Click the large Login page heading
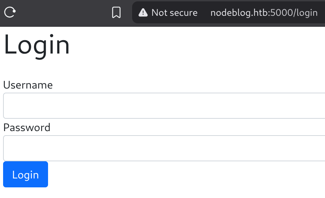 pyautogui.click(x=37, y=45)
